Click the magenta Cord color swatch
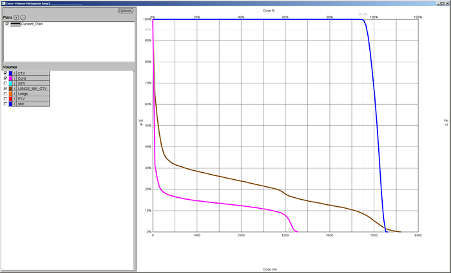 coord(10,79)
